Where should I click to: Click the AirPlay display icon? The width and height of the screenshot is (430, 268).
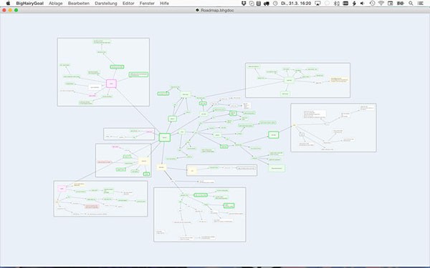(317, 4)
